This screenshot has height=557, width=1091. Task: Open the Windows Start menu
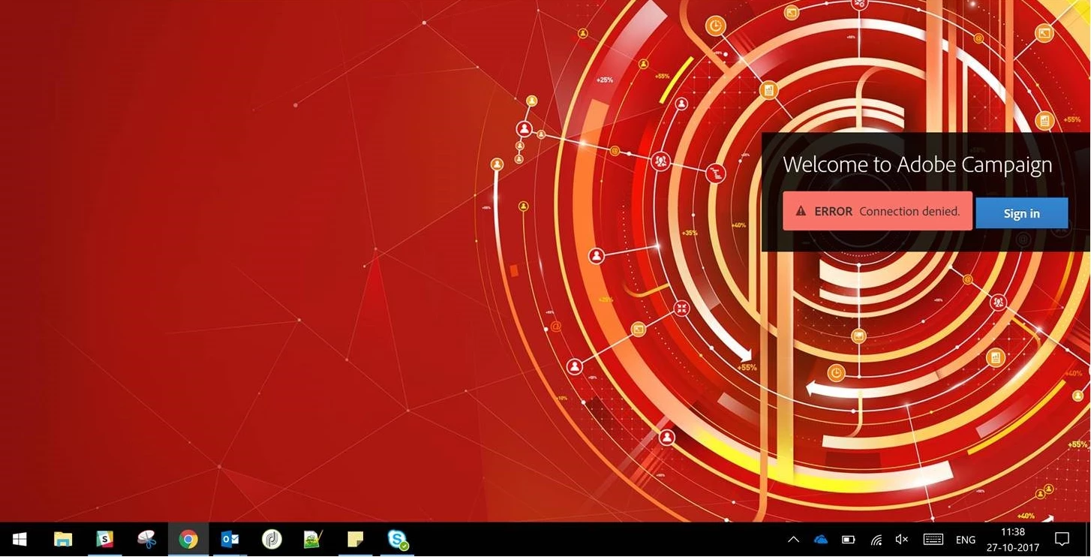coord(20,540)
